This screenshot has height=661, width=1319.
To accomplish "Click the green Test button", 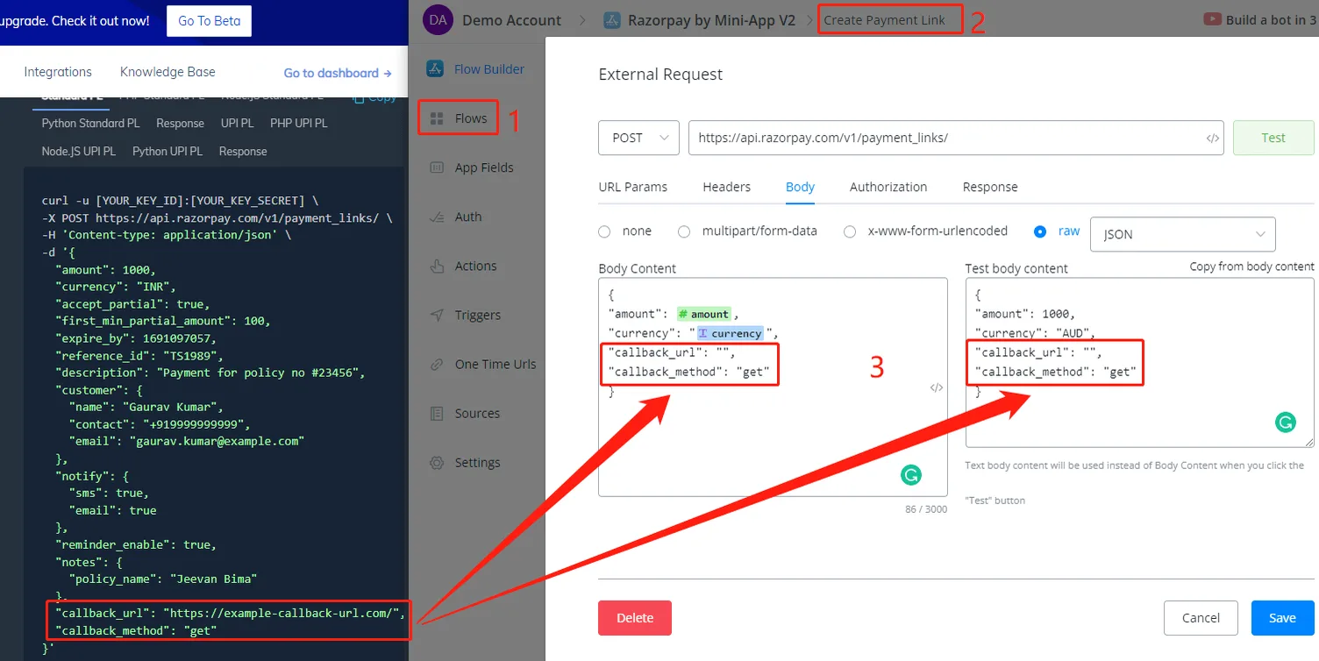I will point(1273,138).
